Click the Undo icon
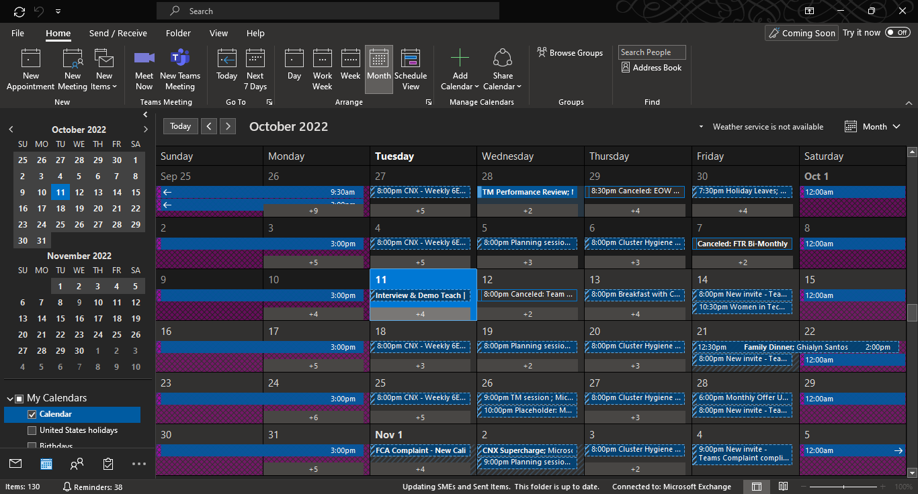The width and height of the screenshot is (918, 494). (x=39, y=11)
